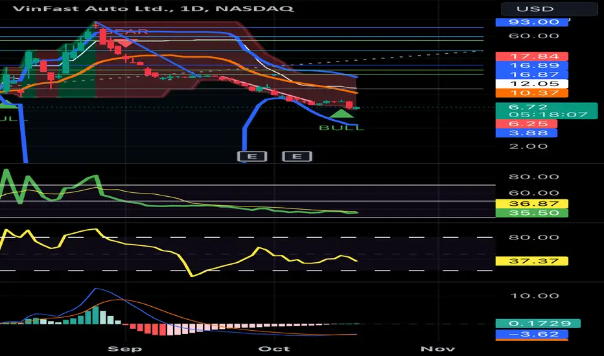Screen dimensions: 604x356
Task: Click the 35.50 green indicator value
Action: 532,213
